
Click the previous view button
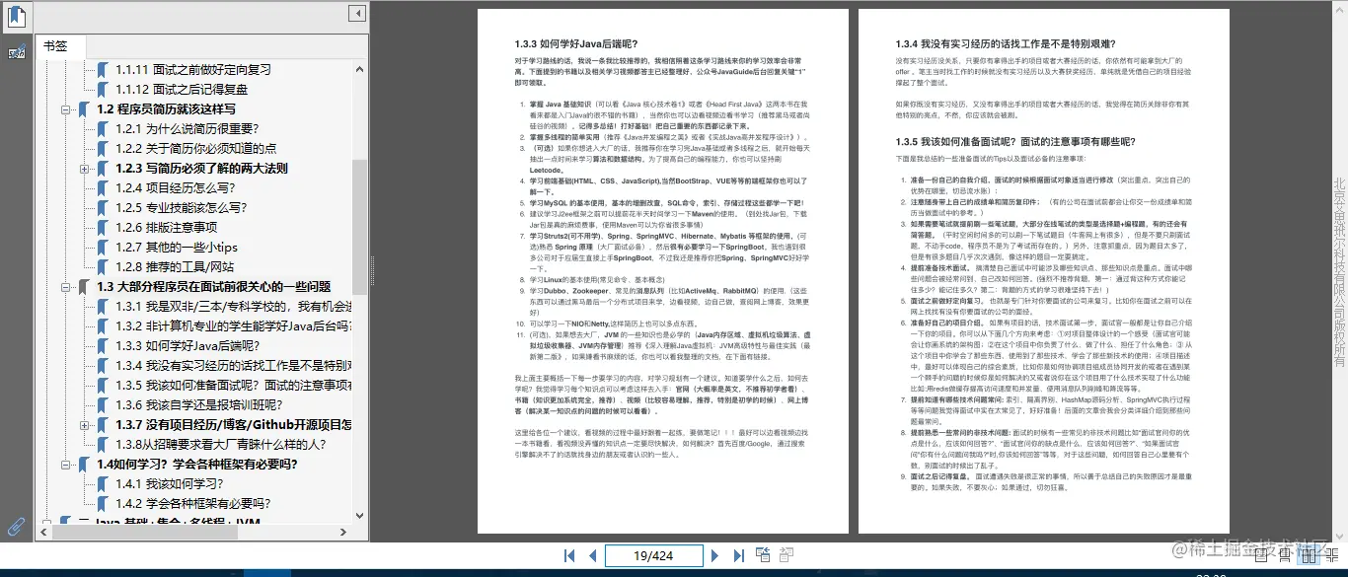click(x=763, y=555)
